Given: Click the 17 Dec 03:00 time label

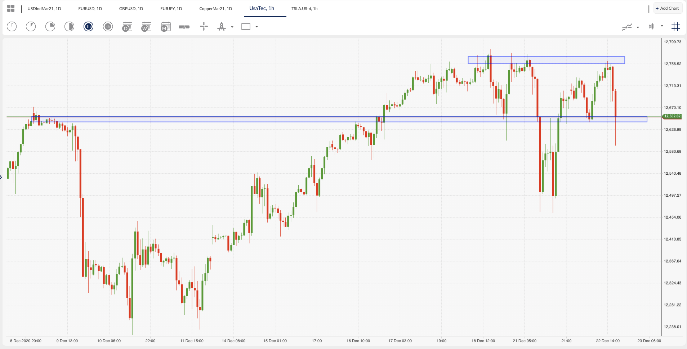Looking at the screenshot, I should [400, 341].
